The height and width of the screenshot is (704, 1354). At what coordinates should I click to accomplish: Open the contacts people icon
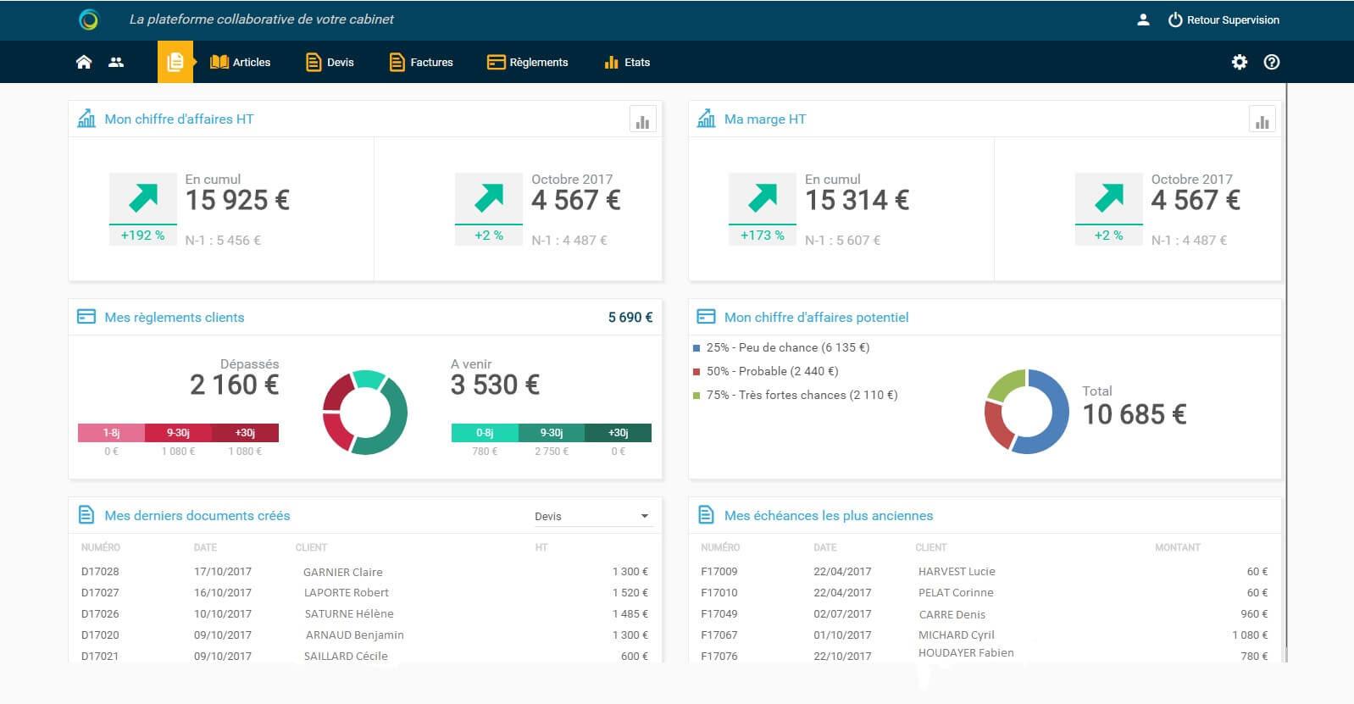click(x=116, y=62)
